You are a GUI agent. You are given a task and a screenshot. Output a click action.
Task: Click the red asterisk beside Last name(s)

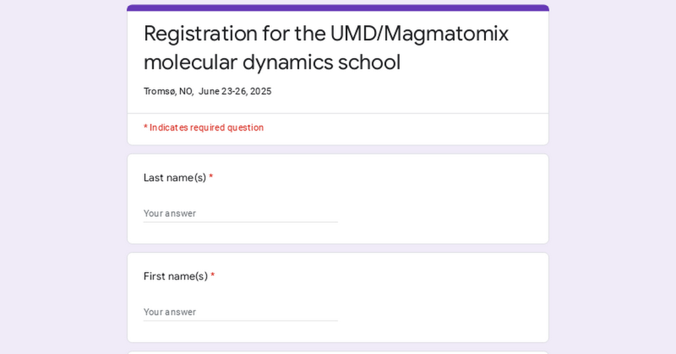pyautogui.click(x=211, y=178)
